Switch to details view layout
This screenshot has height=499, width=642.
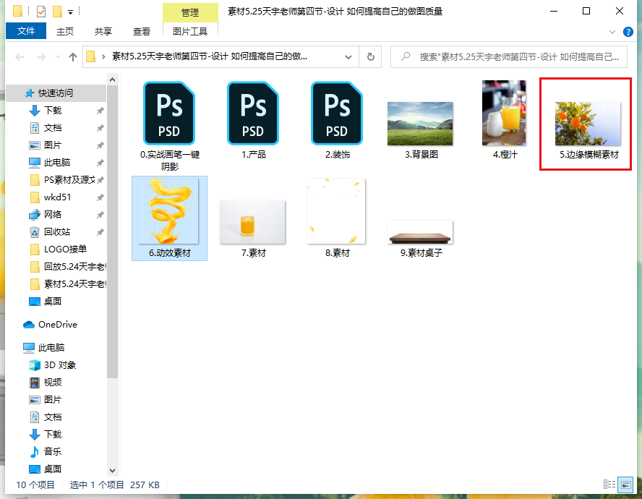pyautogui.click(x=609, y=485)
